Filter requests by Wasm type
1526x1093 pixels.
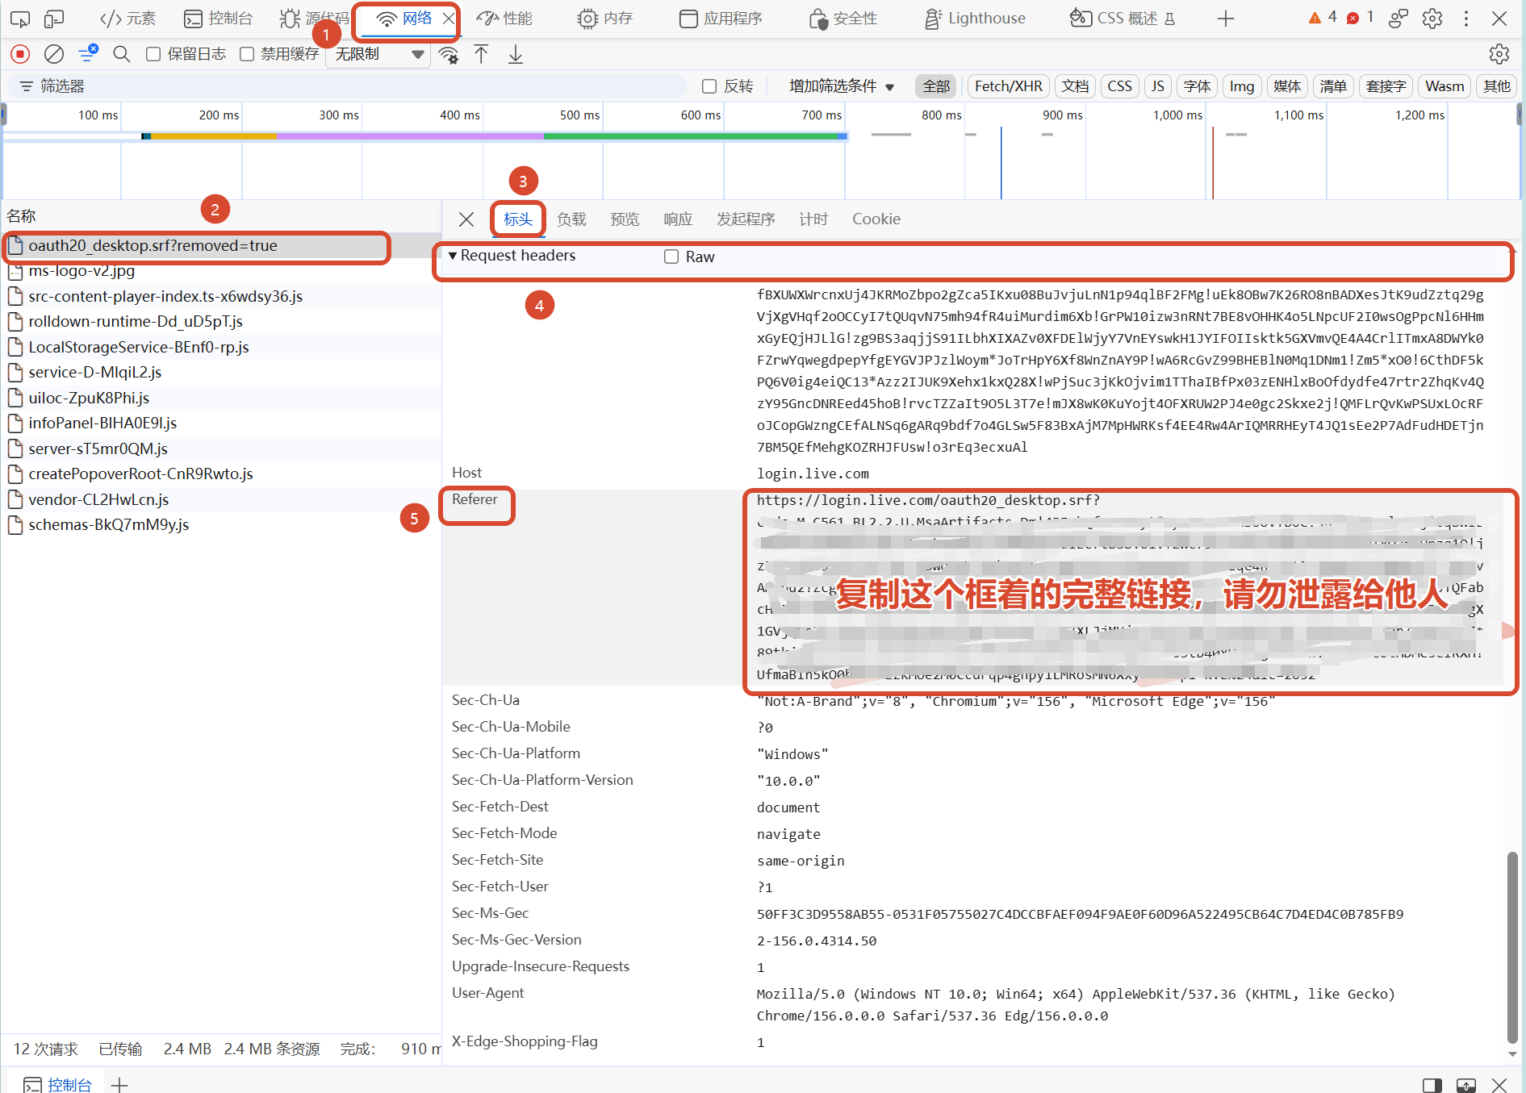[x=1444, y=86]
